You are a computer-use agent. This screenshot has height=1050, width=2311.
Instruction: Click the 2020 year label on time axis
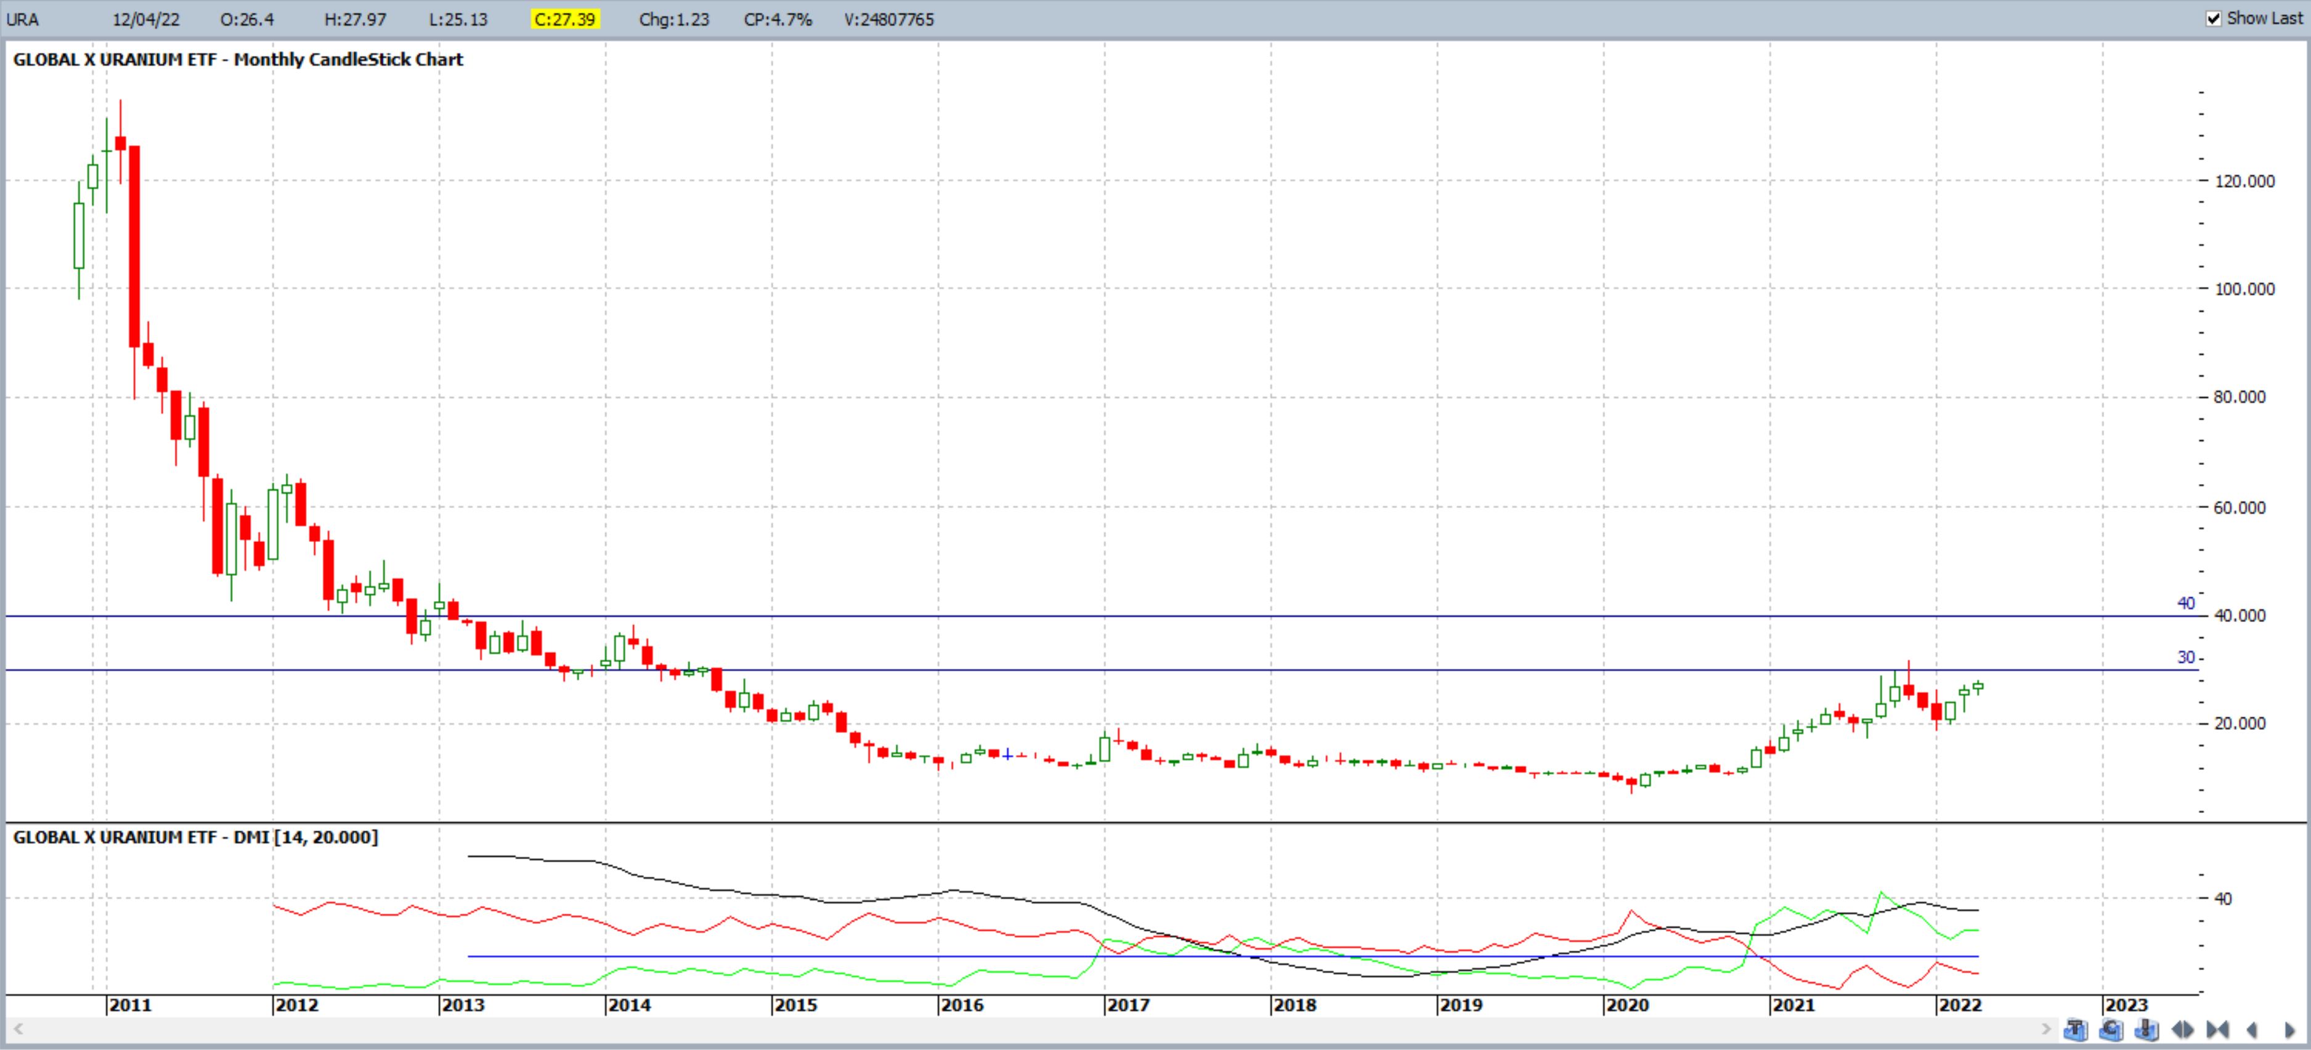pos(1627,1005)
